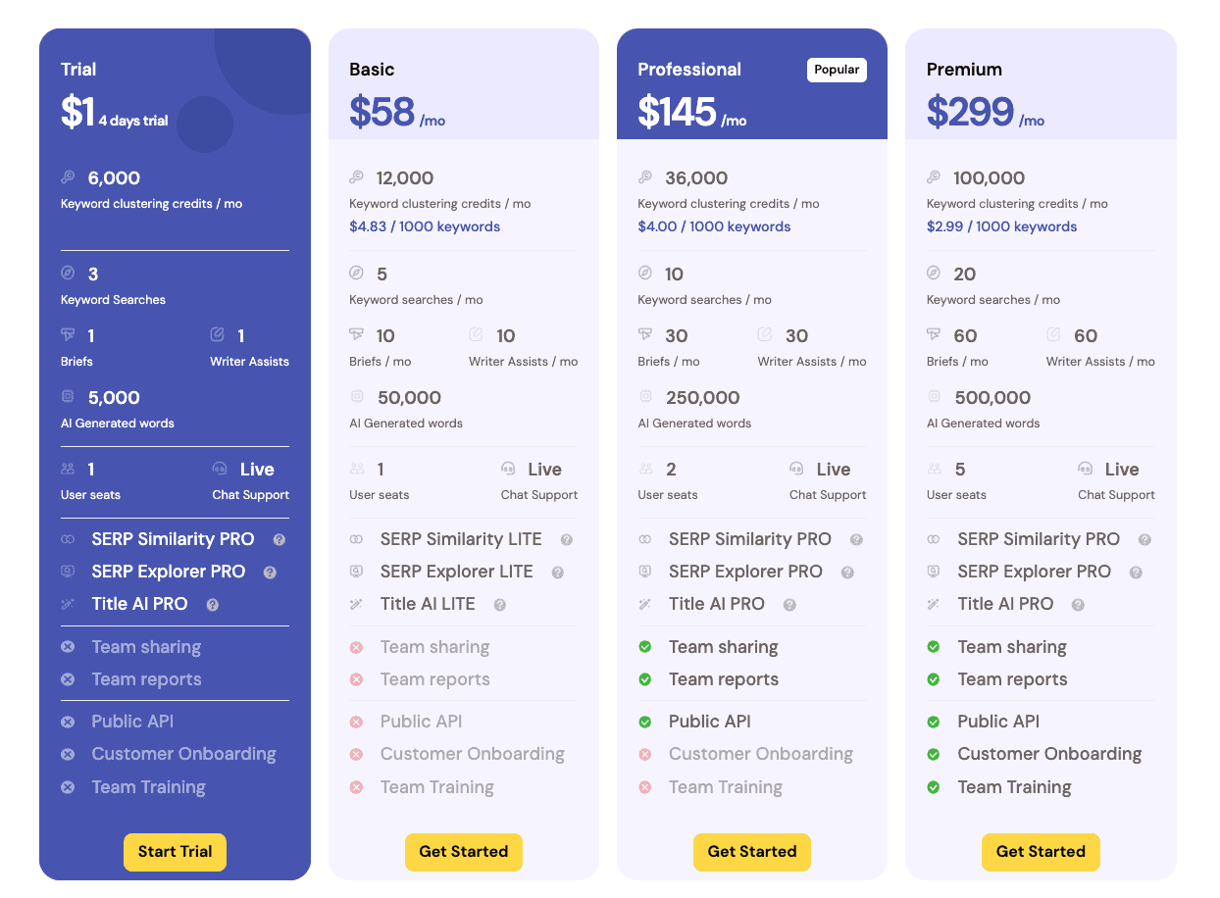Click green check next to Premium Public API
Image resolution: width=1220 pixels, height=898 pixels.
pyautogui.click(x=934, y=722)
